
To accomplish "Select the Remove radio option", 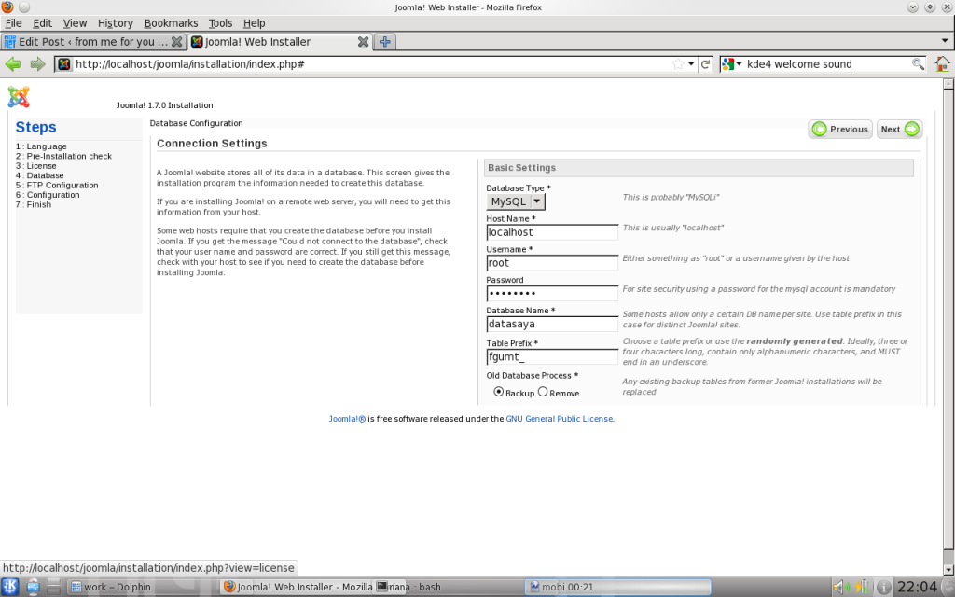I will pos(543,392).
